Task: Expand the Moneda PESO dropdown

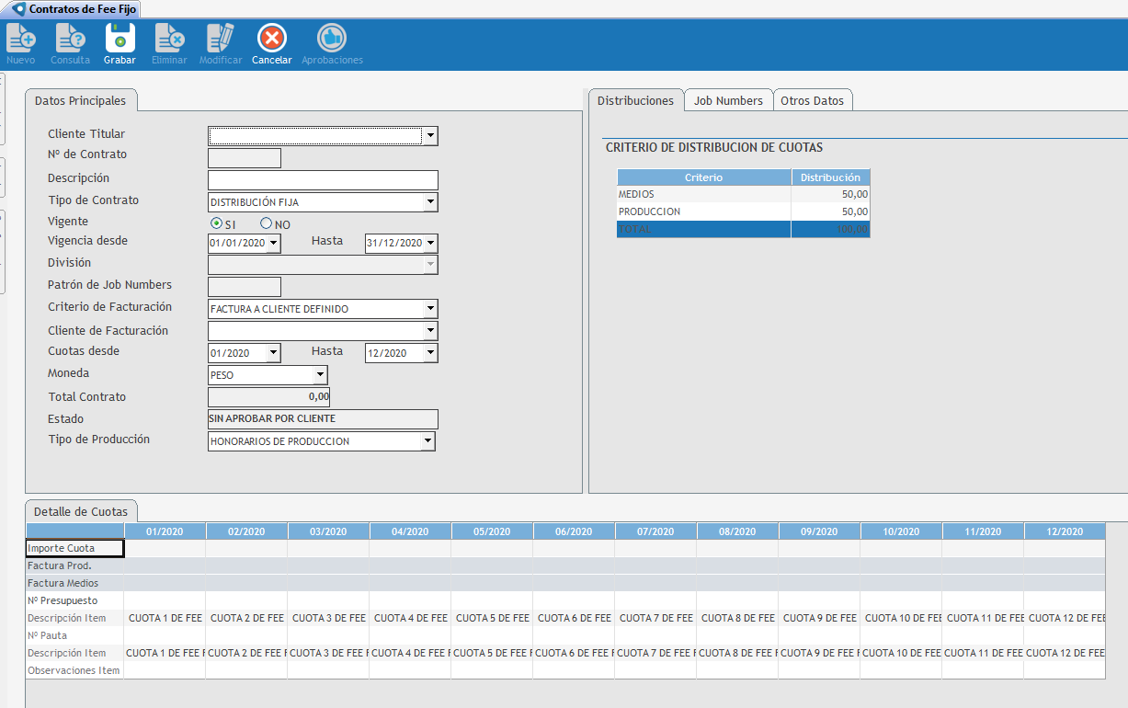Action: coord(320,375)
